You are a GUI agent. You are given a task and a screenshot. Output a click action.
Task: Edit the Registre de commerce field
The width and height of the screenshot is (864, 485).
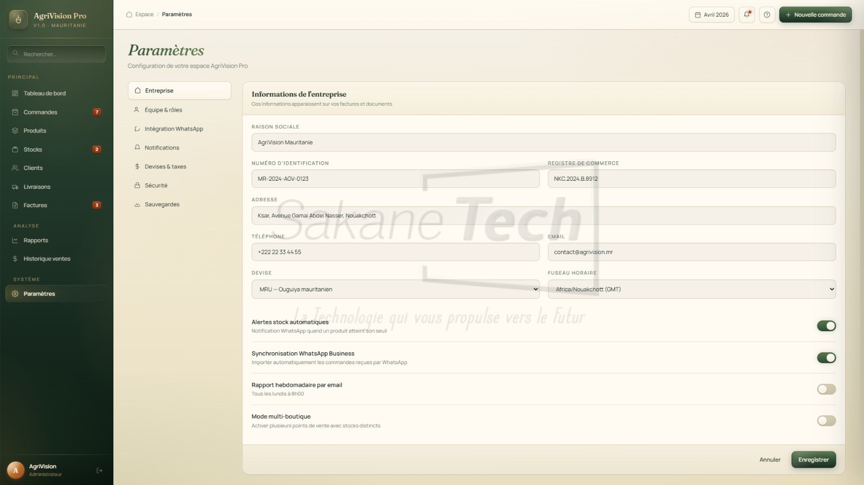pos(692,179)
